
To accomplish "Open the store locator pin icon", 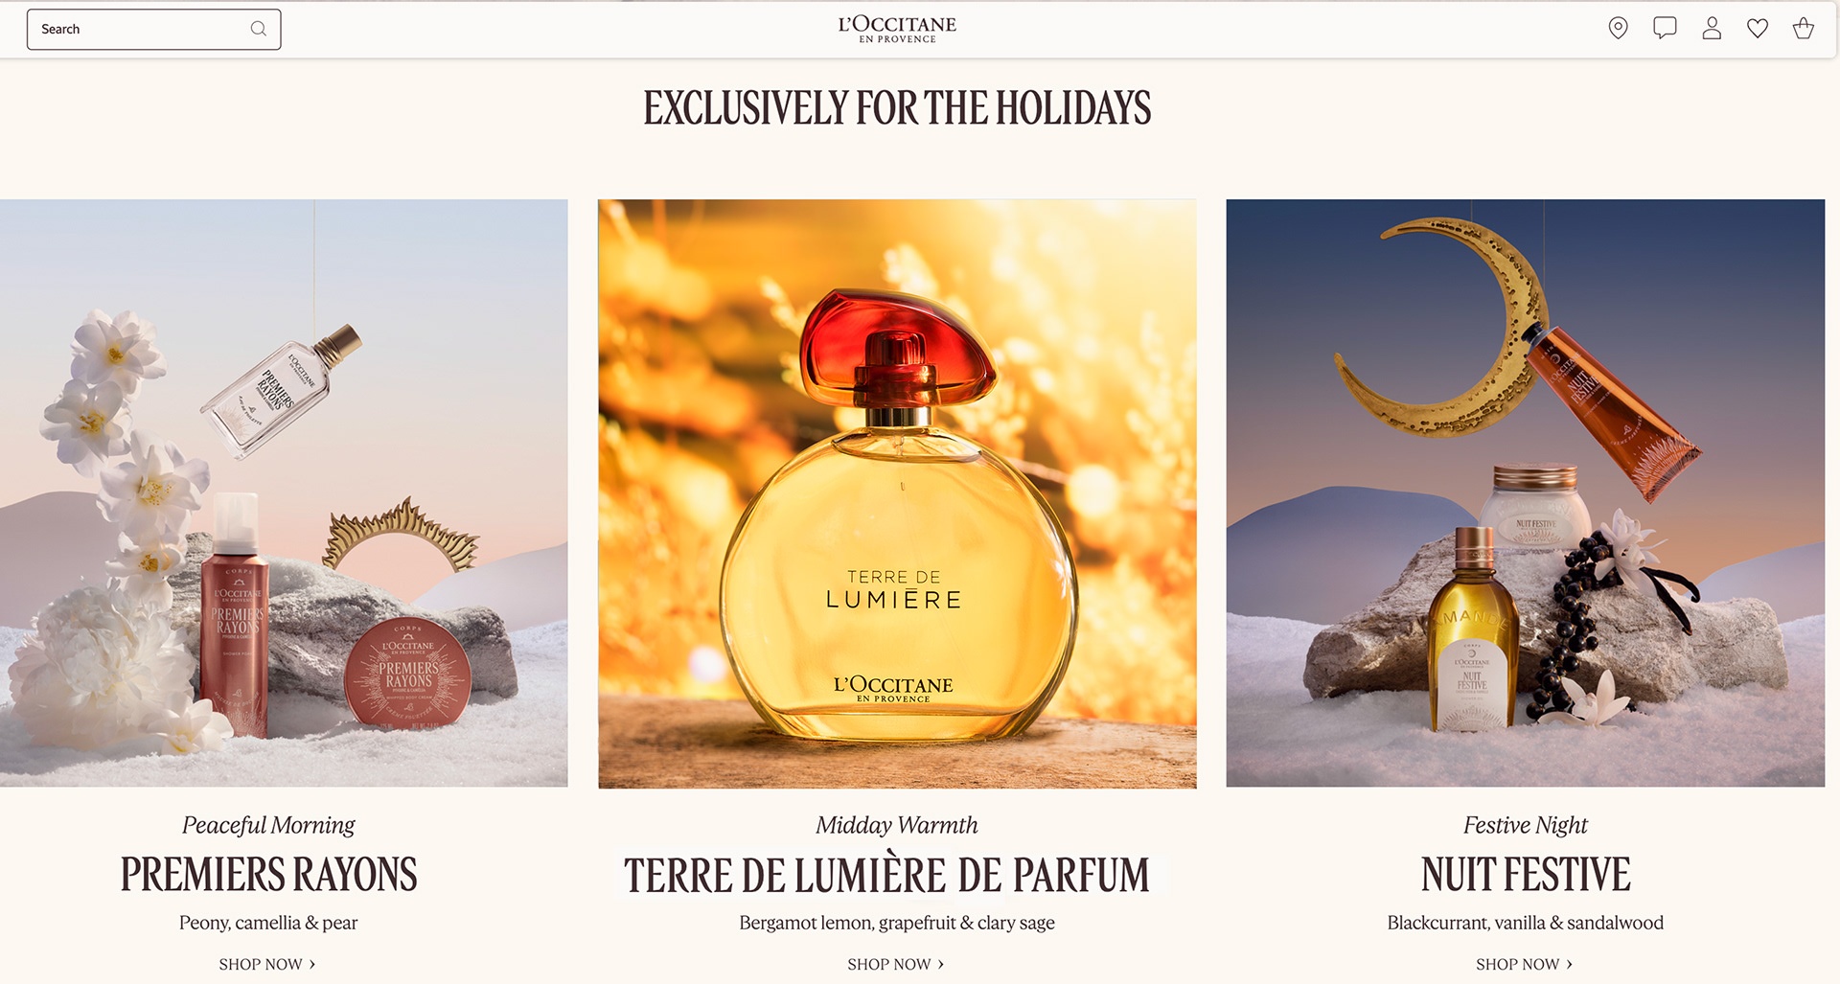I will click(1618, 29).
